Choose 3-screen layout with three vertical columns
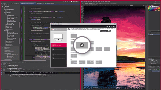This screenshot has width=161, height=90. tap(107, 49)
